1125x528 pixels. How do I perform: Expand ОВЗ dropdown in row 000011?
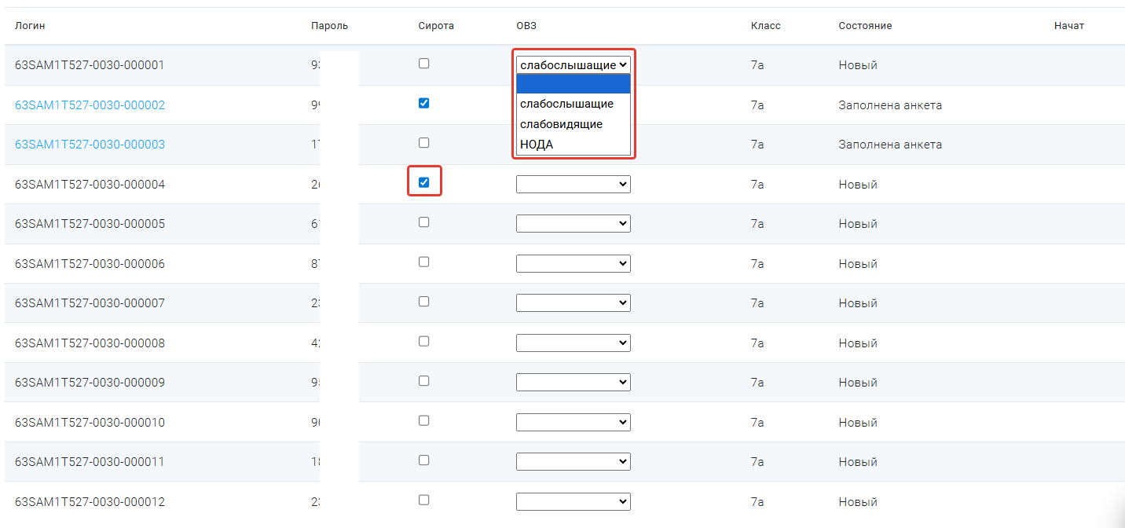click(x=573, y=462)
